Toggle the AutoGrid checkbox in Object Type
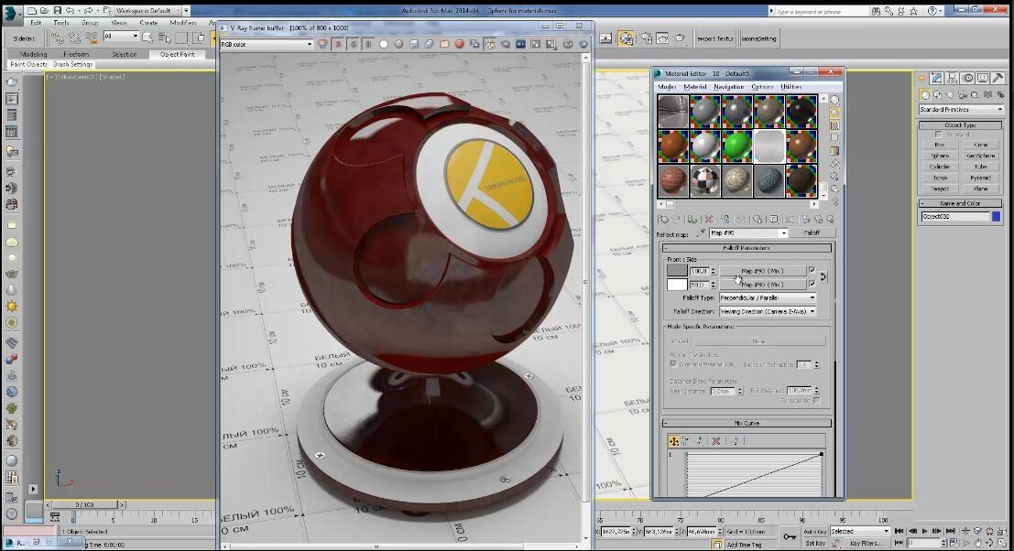 (938, 135)
